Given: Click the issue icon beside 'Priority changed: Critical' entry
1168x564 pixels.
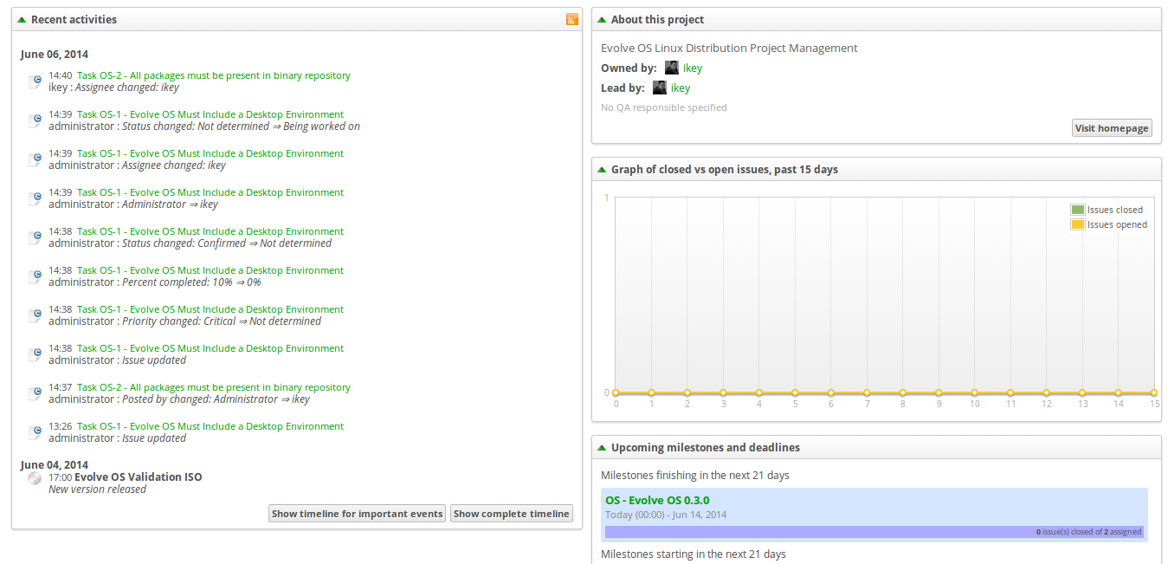Looking at the screenshot, I should click(35, 315).
